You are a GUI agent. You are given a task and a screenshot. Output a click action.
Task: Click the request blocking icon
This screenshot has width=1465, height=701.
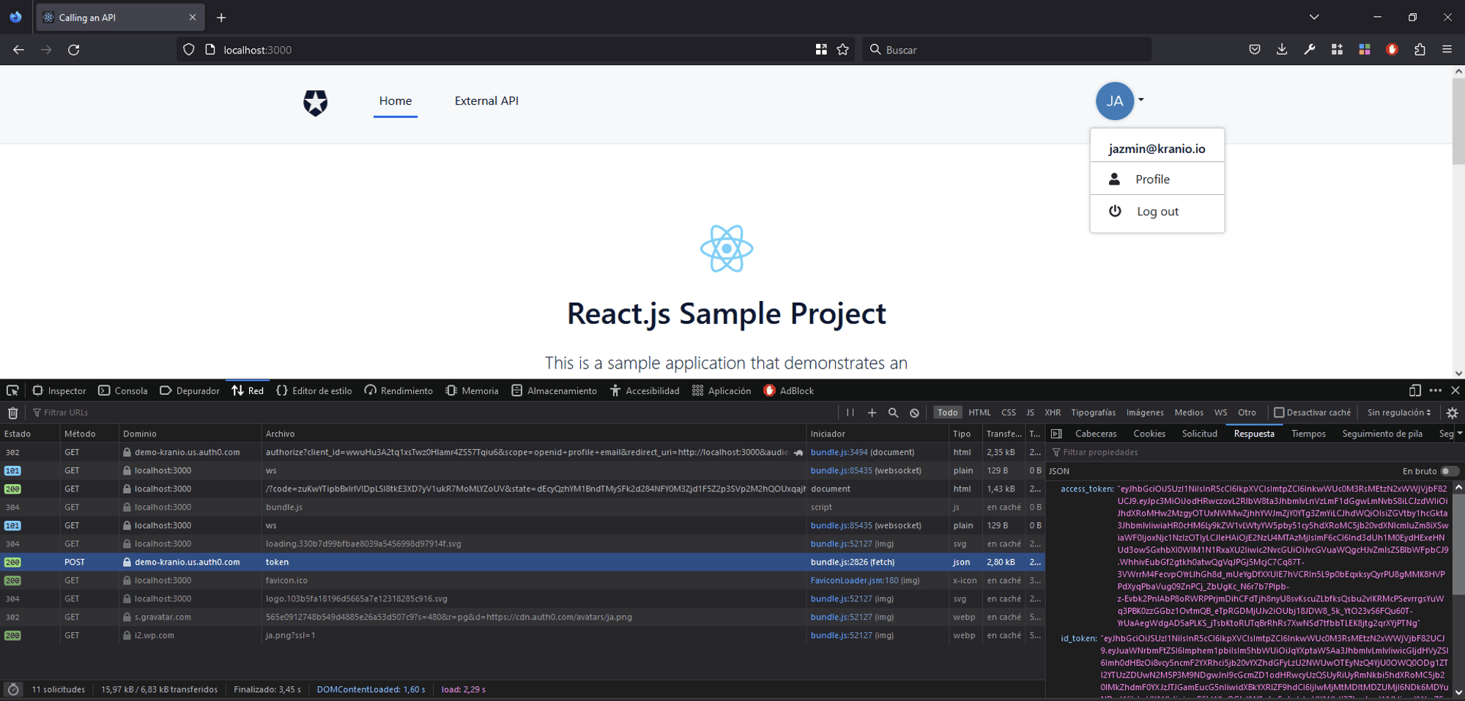pyautogui.click(x=914, y=413)
